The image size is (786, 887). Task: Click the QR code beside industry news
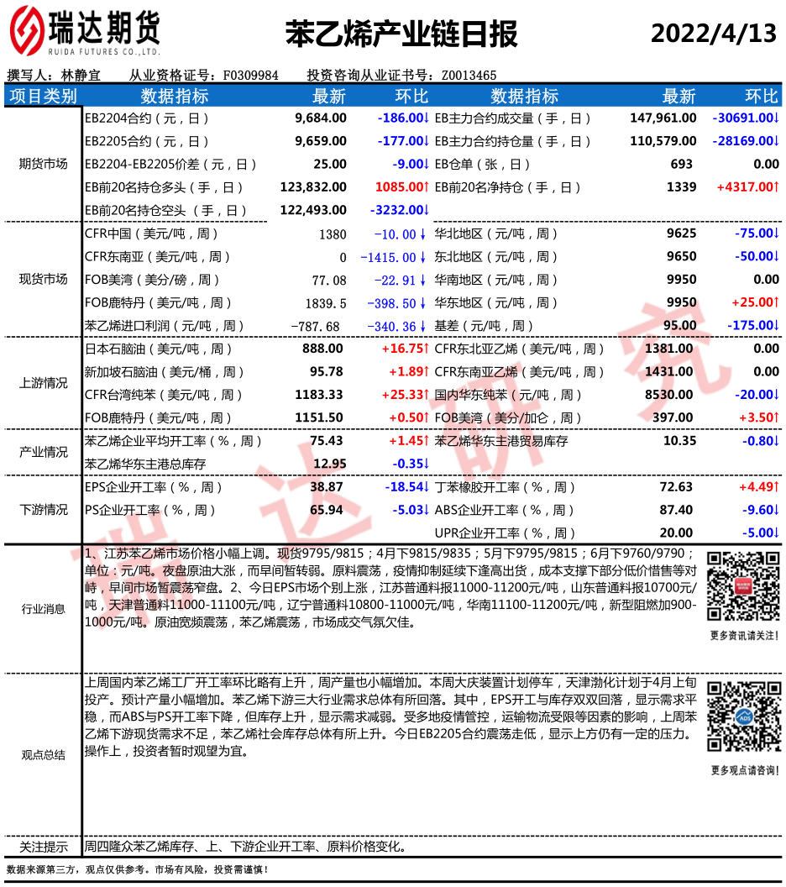pyautogui.click(x=744, y=586)
